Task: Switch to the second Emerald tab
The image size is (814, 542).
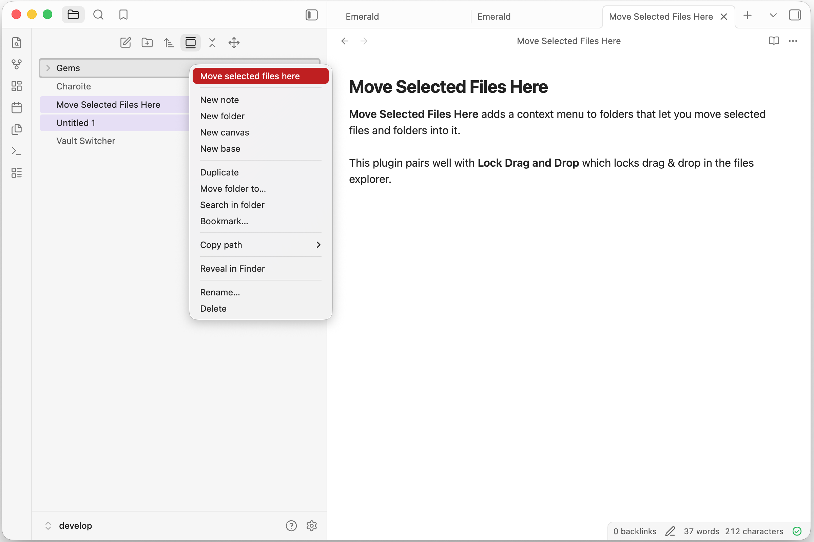Action: pos(536,17)
